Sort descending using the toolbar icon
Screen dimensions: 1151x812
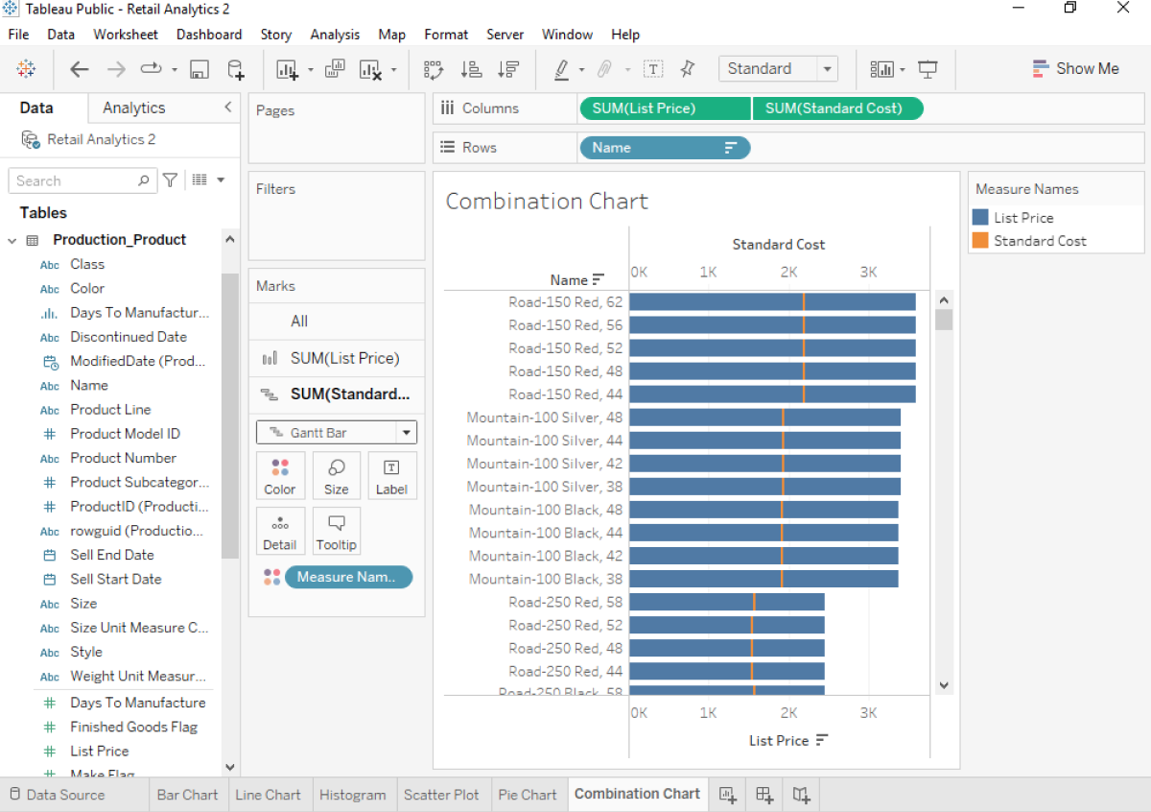(510, 69)
